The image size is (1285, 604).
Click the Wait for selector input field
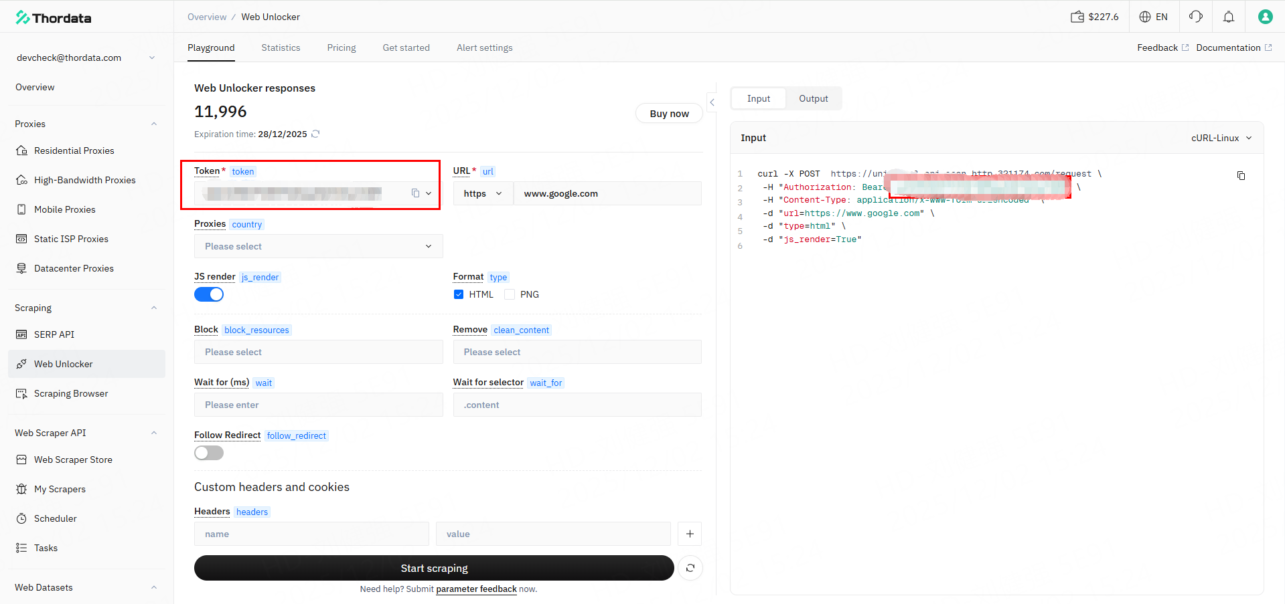[x=577, y=405]
